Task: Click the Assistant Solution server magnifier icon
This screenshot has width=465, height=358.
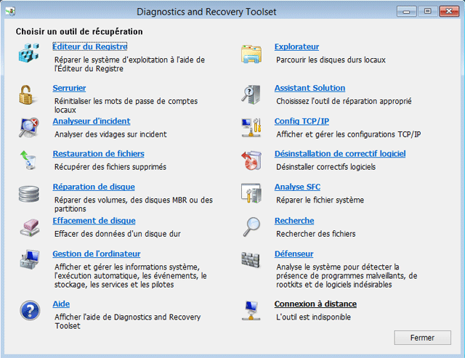Action: point(251,94)
